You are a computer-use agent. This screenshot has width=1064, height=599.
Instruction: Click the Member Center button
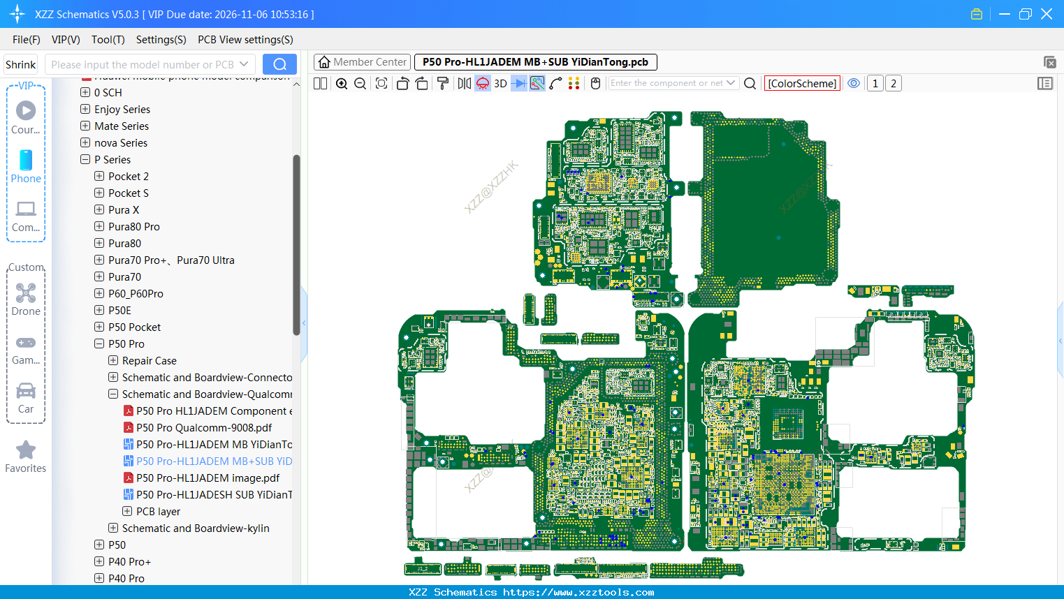362,62
